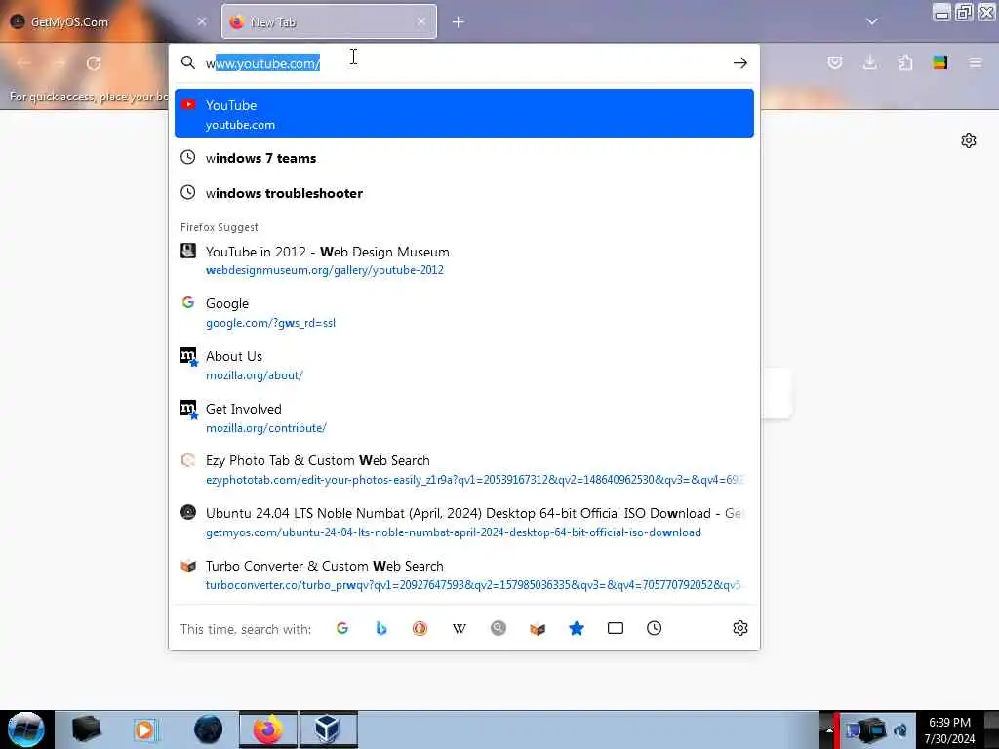Search with DuckDuckGo one-off icon
This screenshot has width=999, height=749.
click(x=420, y=629)
